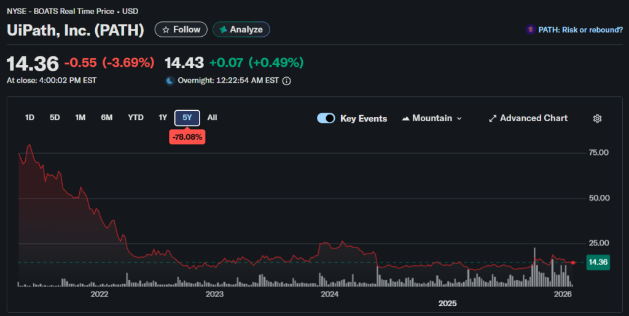629x316 pixels.
Task: Click the purple PATH risk promo icon
Action: tap(529, 29)
